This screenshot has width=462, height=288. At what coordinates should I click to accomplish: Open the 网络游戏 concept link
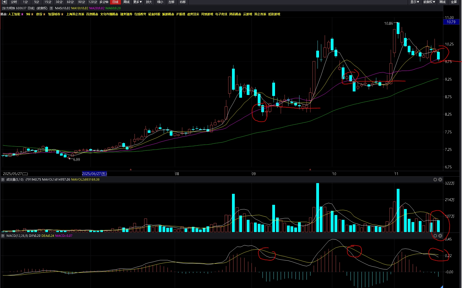click(x=207, y=14)
